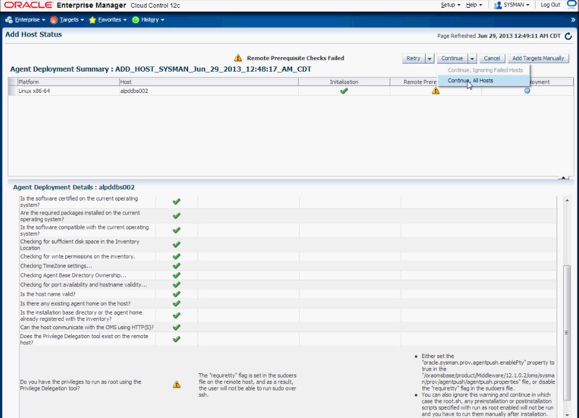Viewport: 579px width, 418px height.
Task: Click checkmark for existing agent home check
Action: pos(176,303)
